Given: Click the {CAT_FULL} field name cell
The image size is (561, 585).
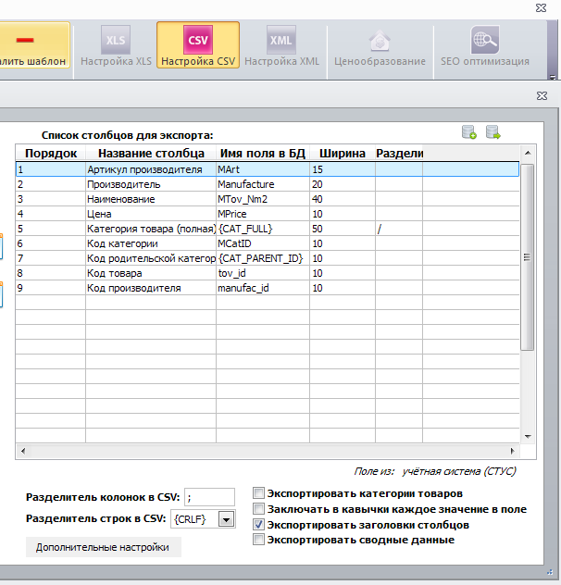Looking at the screenshot, I should (263, 229).
